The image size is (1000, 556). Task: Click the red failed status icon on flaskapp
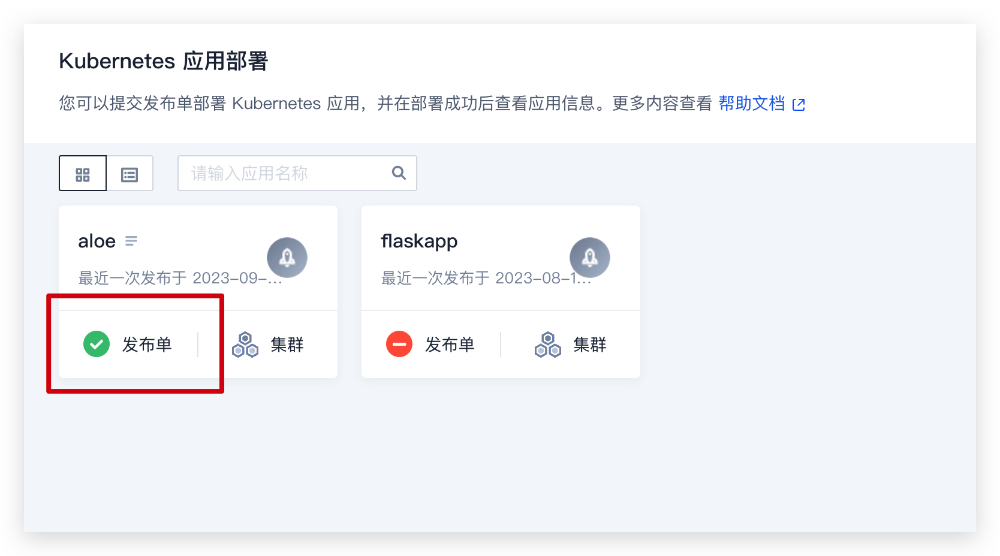coord(399,344)
